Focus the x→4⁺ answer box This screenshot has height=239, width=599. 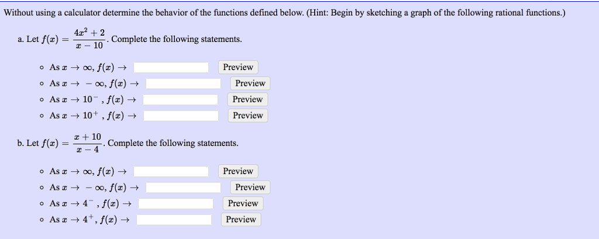[x=174, y=220]
